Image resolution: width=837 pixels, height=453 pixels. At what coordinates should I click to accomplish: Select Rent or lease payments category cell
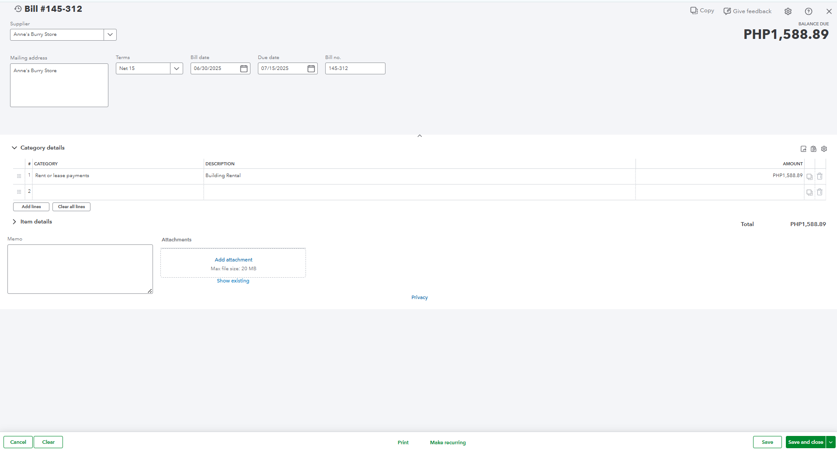pos(118,176)
